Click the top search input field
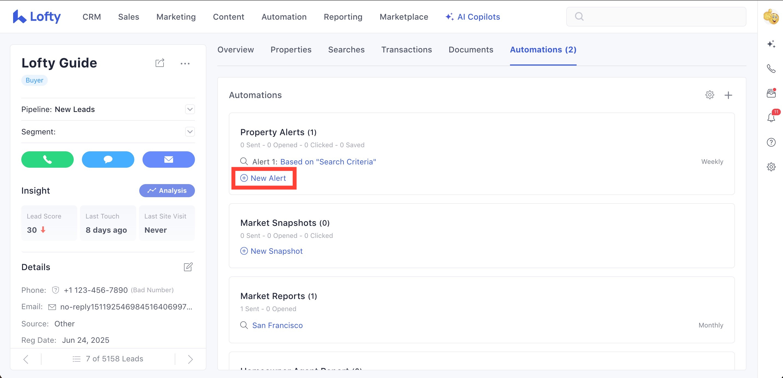Image resolution: width=783 pixels, height=378 pixels. point(656,17)
